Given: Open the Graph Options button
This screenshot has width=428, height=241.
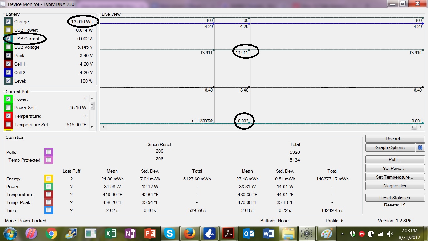Looking at the screenshot, I should click(x=390, y=147).
